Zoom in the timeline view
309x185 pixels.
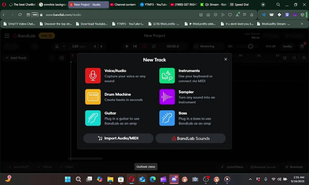(x=304, y=58)
